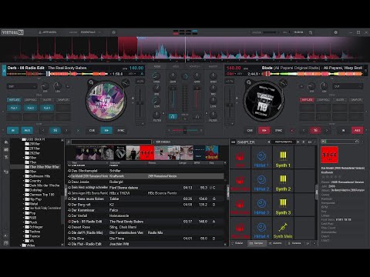Switch to the Automix bottom tab
Viewport: 370px width, 277px height.
click(275, 243)
